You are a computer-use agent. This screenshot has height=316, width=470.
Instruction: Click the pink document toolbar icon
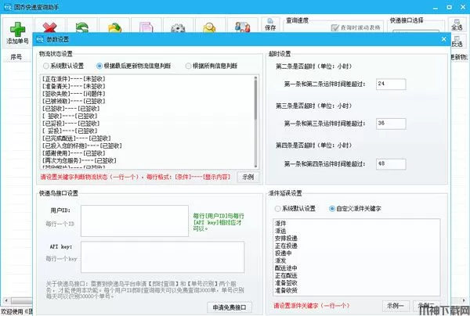(x=146, y=28)
